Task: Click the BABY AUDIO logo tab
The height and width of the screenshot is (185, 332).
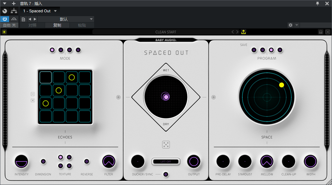Action: tap(166, 40)
